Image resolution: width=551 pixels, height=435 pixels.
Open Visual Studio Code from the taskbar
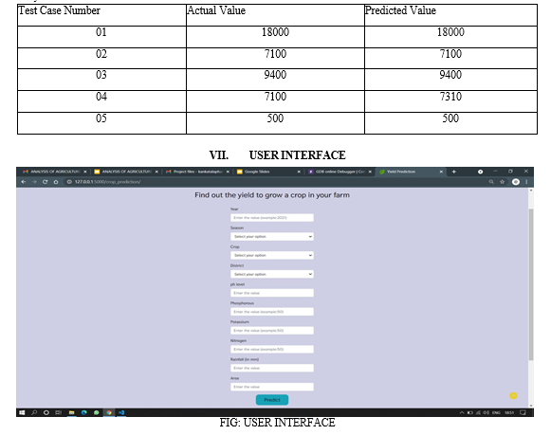121,412
